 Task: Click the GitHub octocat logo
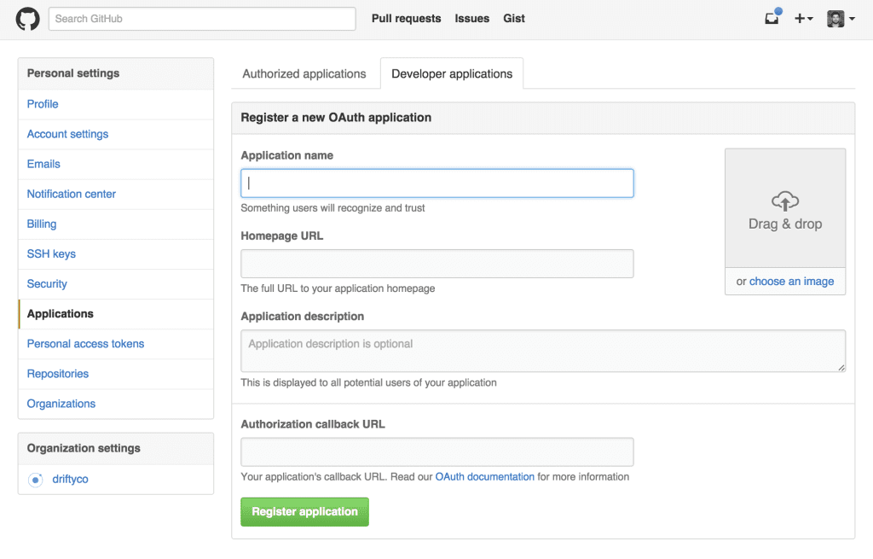coord(26,18)
